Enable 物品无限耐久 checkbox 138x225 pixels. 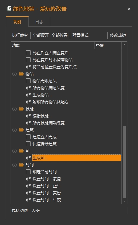coord(28,81)
